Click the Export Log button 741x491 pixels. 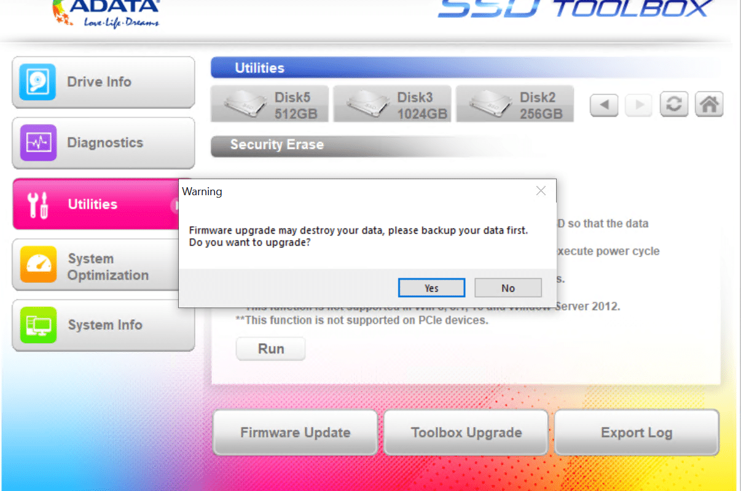click(x=637, y=433)
